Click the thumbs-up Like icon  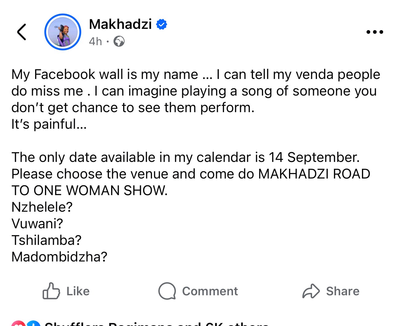tap(51, 291)
